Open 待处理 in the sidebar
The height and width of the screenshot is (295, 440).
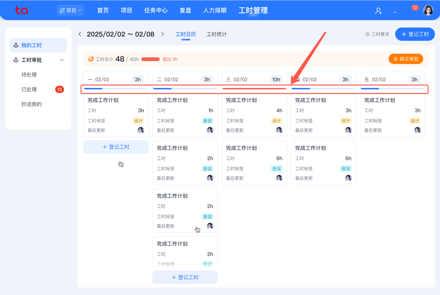pos(29,75)
